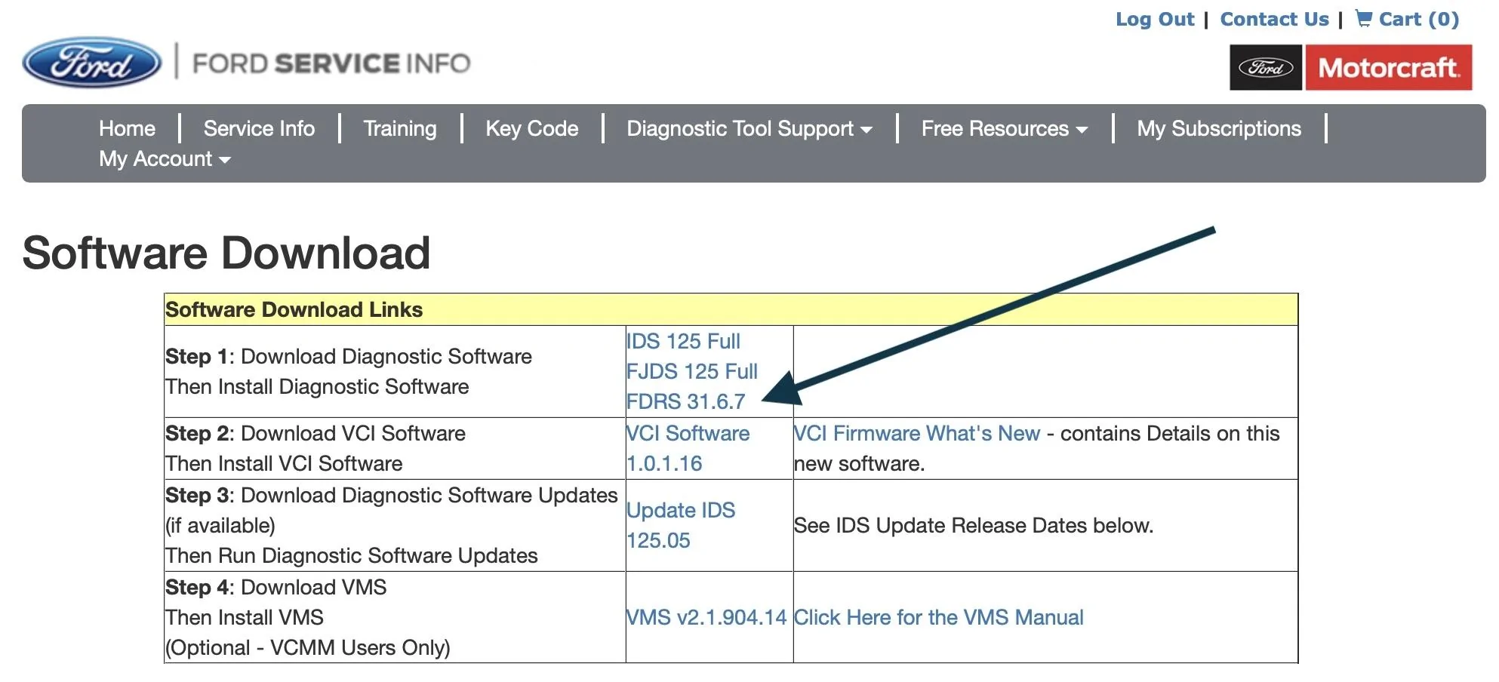Click Here for the VMS Manual
Image resolution: width=1499 pixels, height=682 pixels.
click(939, 617)
